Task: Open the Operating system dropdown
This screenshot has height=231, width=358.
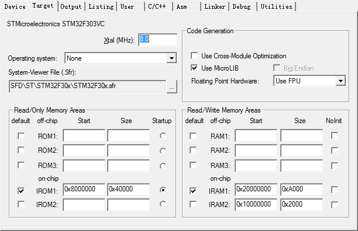Action: 121,58
